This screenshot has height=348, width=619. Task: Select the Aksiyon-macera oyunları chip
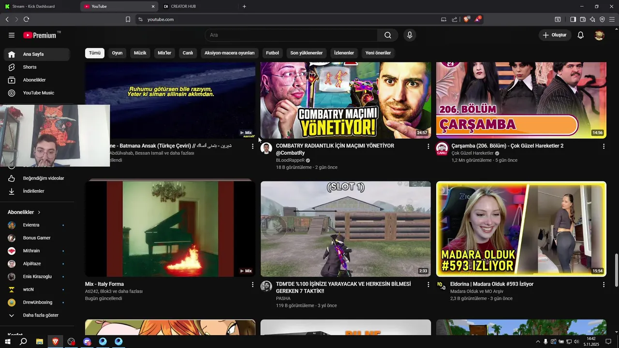click(x=229, y=53)
